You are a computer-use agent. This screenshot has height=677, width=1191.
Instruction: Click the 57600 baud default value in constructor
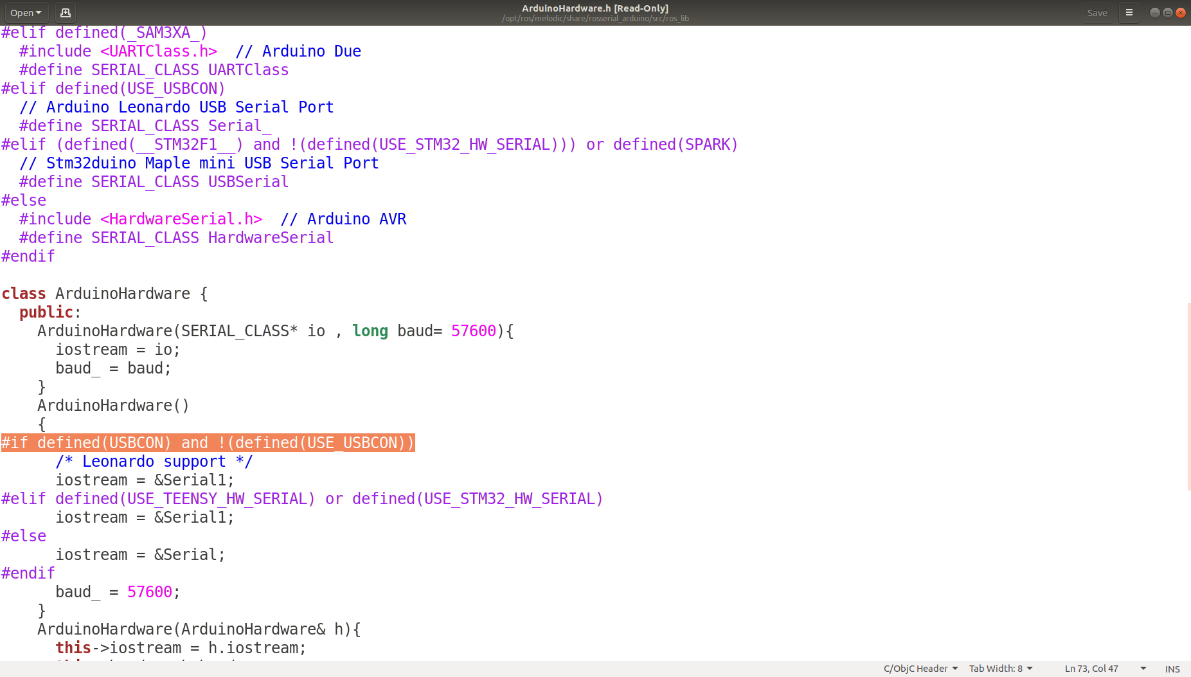pyautogui.click(x=473, y=330)
